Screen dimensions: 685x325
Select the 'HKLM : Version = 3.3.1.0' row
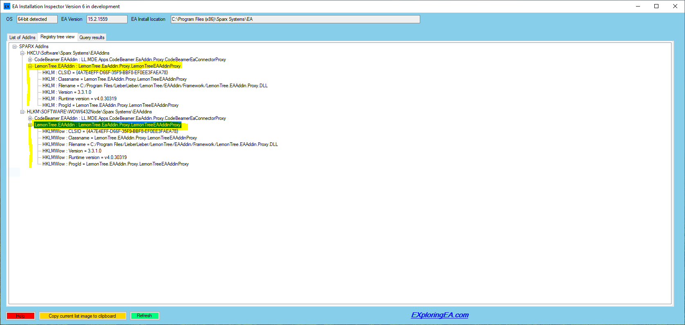[x=67, y=92]
